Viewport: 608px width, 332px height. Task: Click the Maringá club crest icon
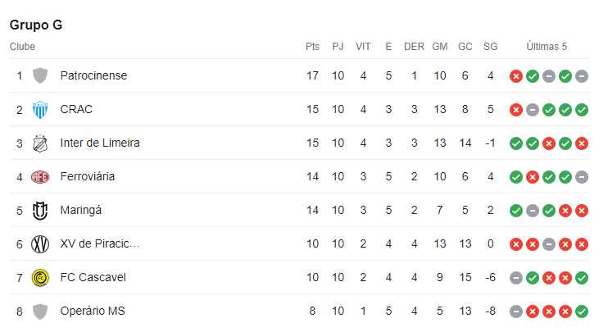(40, 211)
